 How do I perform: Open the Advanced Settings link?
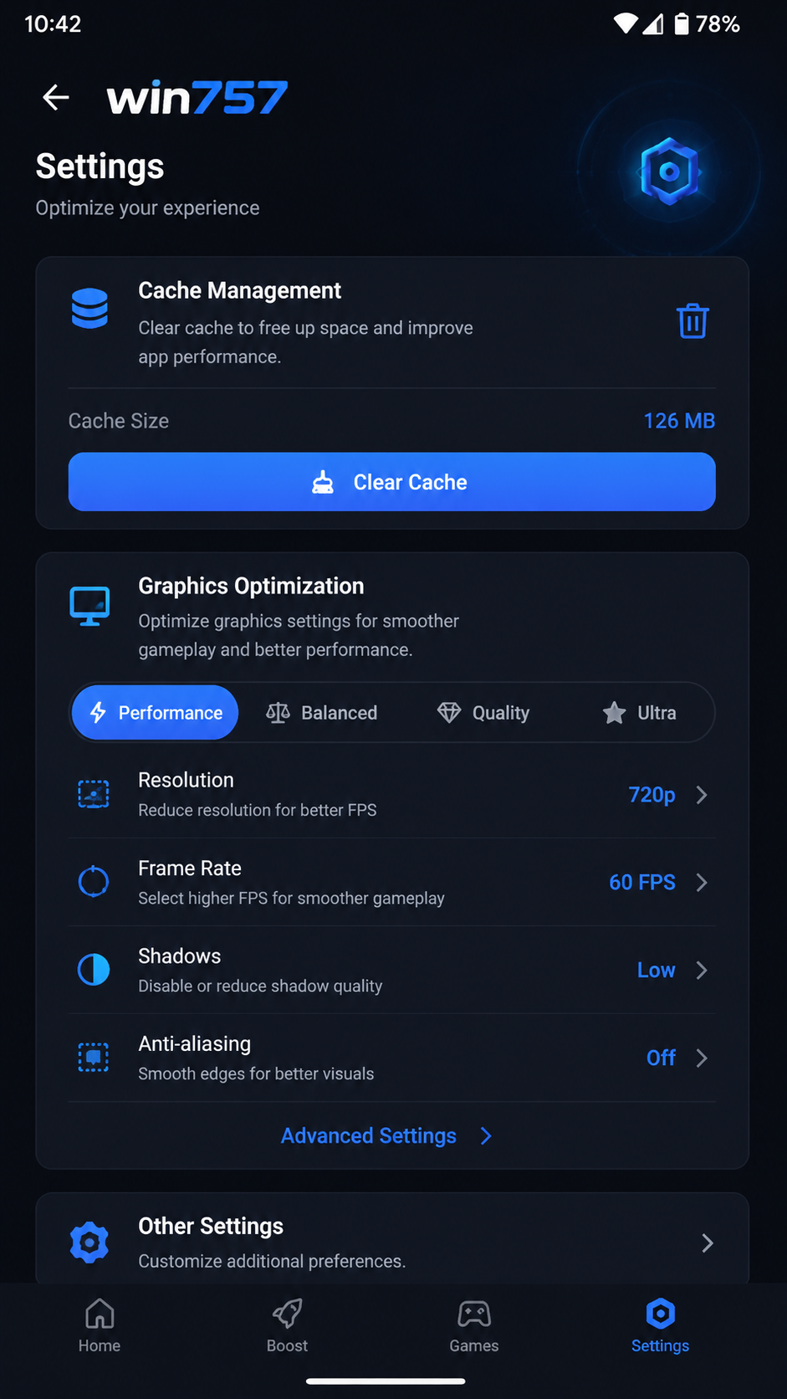386,1135
